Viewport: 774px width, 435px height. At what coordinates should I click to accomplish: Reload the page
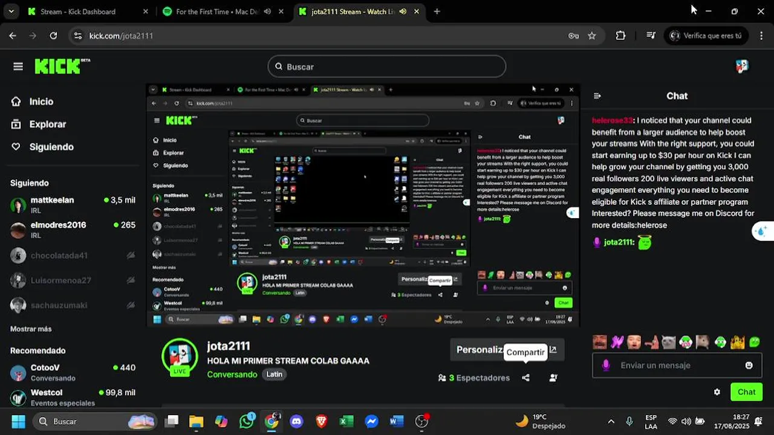[53, 36]
